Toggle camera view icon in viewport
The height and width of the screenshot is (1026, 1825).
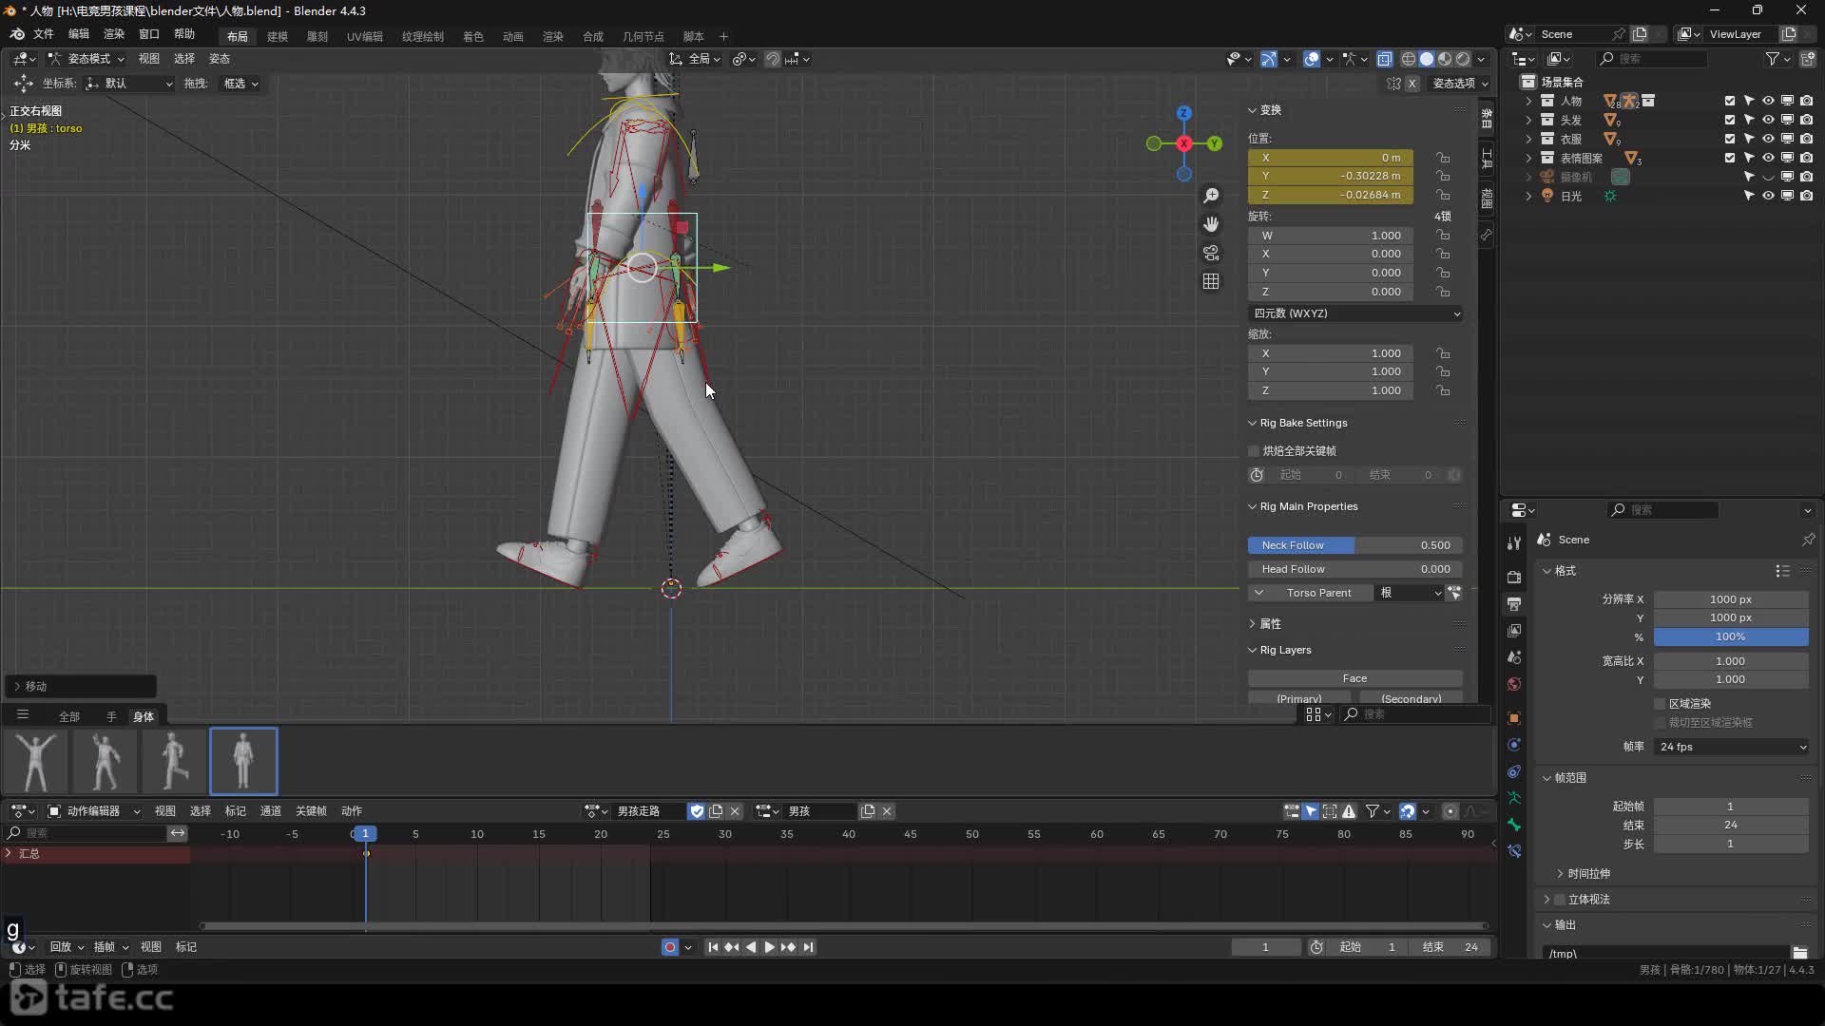(1211, 253)
